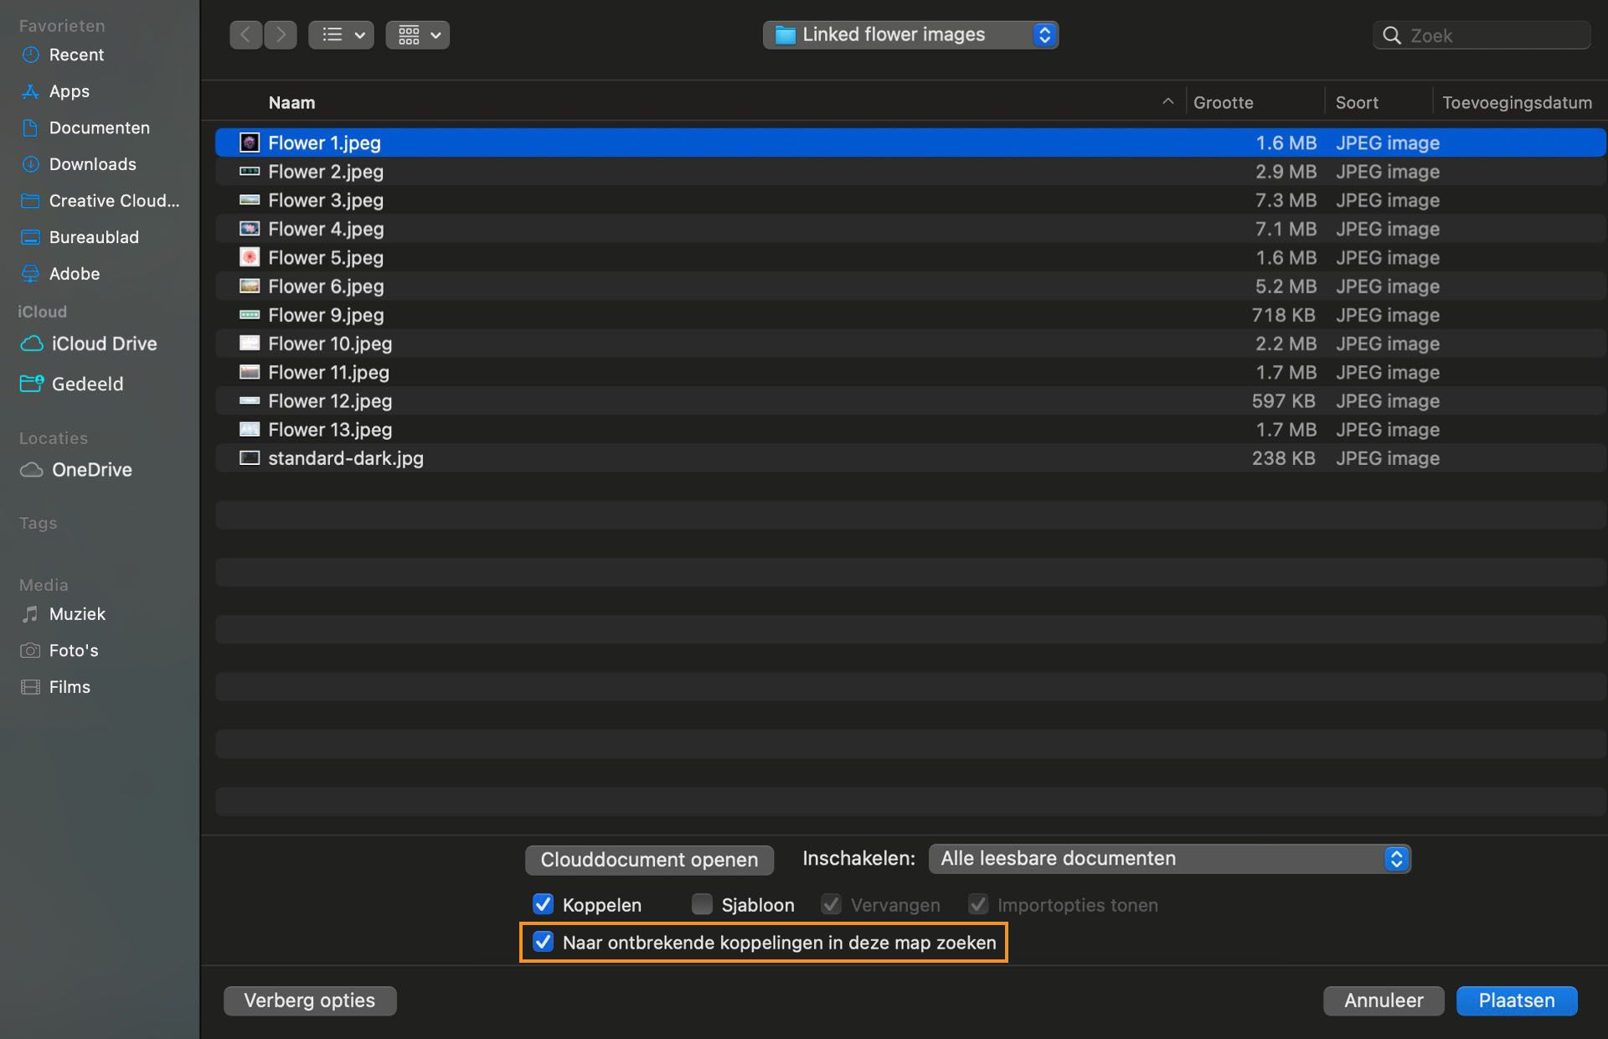Click the Plaatsen button
Viewport: 1608px width, 1039px height.
(x=1516, y=1000)
